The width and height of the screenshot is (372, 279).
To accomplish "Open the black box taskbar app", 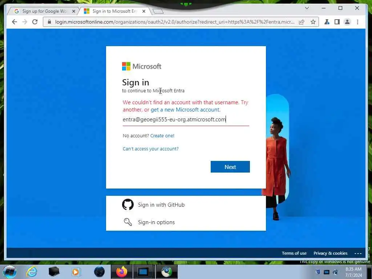I will point(54,272).
